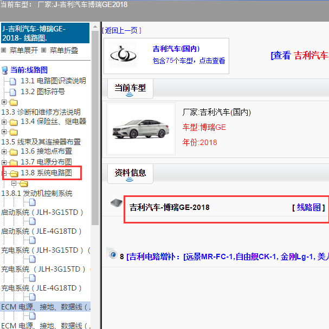The height and width of the screenshot is (329, 329).
Task: Collapse the 13.8.1 发动机控制系统 node
Action: pyautogui.click(x=14, y=183)
